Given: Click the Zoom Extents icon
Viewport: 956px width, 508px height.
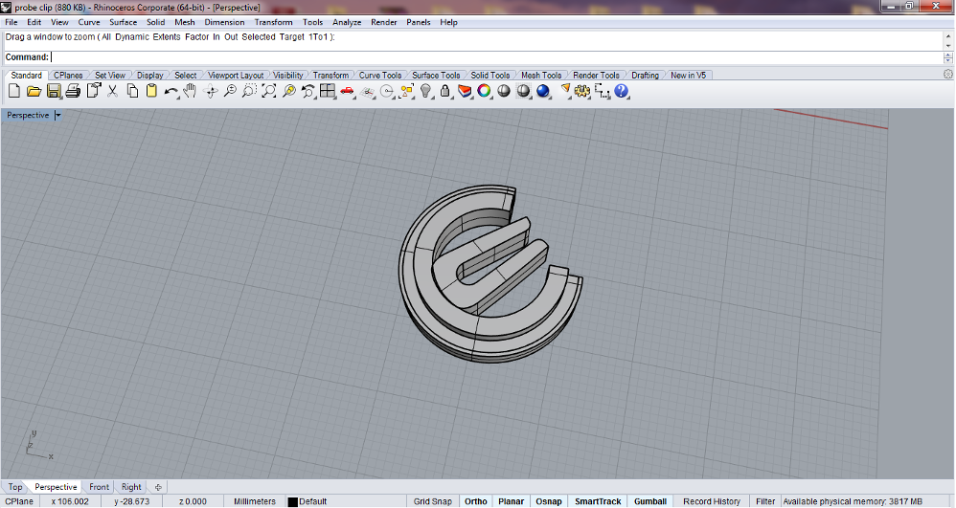Looking at the screenshot, I should coord(269,92).
